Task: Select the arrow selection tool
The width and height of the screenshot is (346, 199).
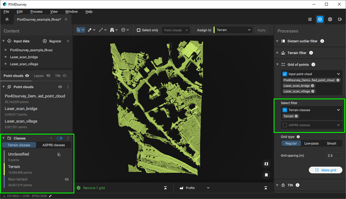Action: (79, 30)
